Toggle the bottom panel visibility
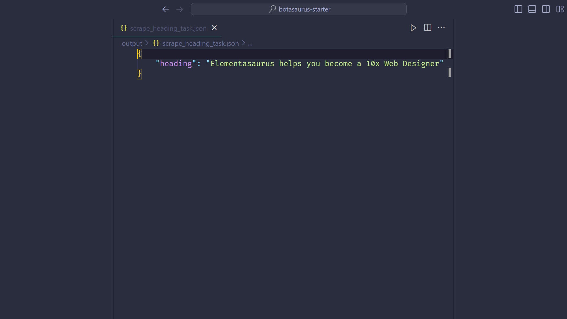The height and width of the screenshot is (319, 567). [532, 9]
